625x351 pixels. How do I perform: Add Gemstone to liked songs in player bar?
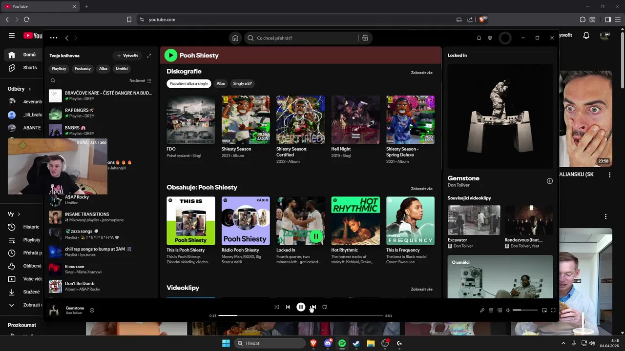pyautogui.click(x=92, y=310)
